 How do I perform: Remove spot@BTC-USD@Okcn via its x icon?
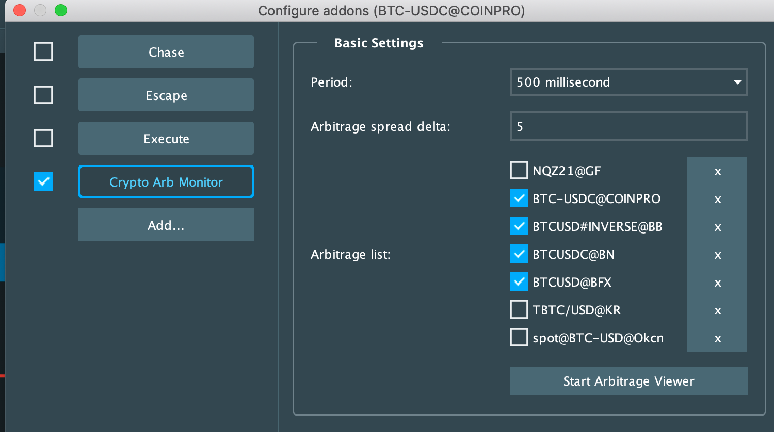[x=717, y=338]
